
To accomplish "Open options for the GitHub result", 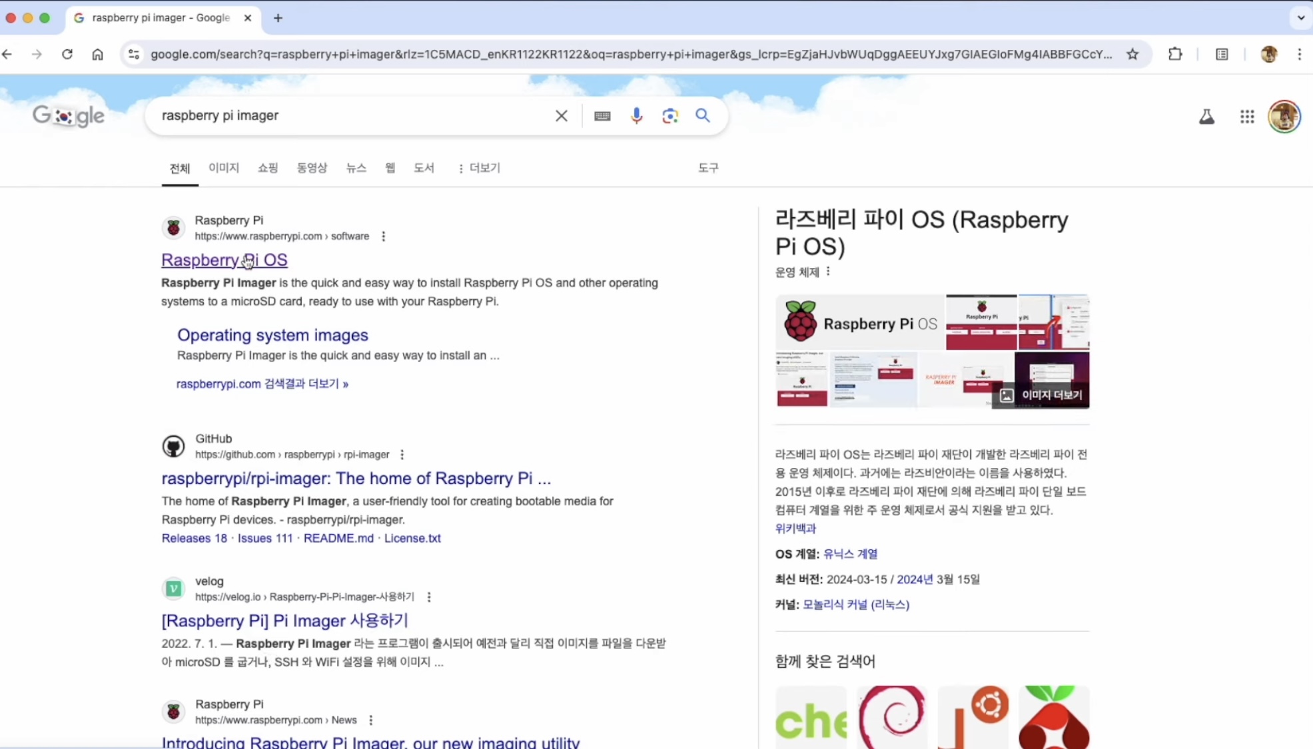I will tap(402, 455).
